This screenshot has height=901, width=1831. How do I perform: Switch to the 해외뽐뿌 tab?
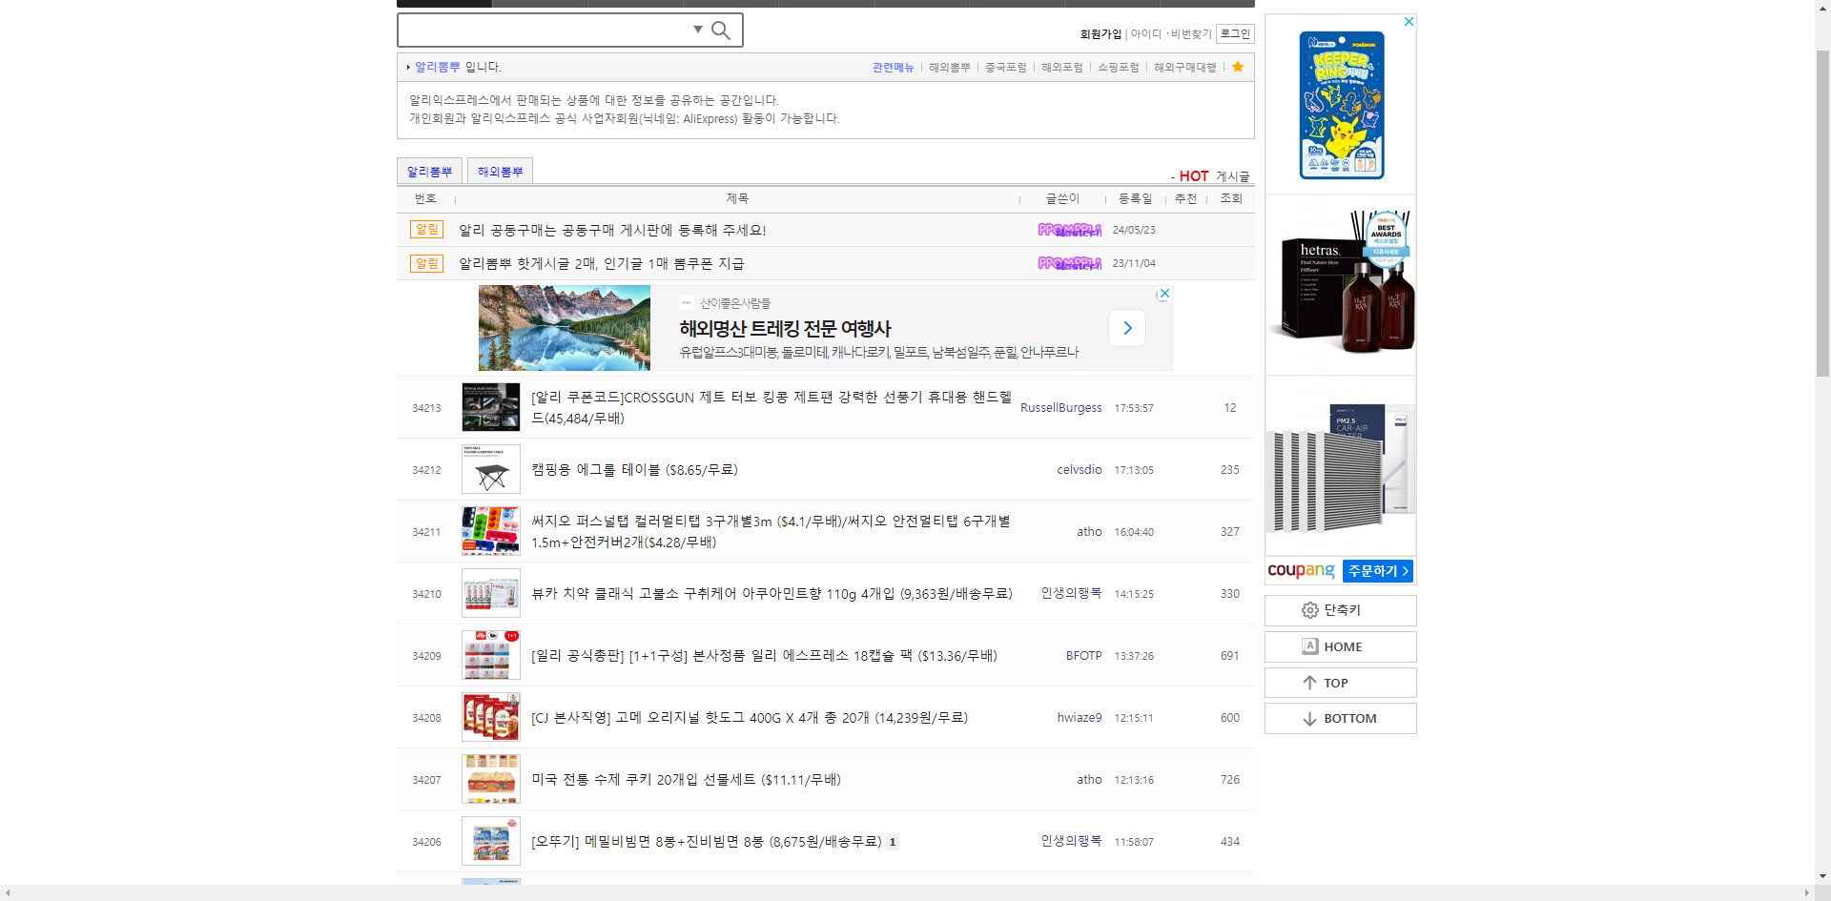point(500,172)
